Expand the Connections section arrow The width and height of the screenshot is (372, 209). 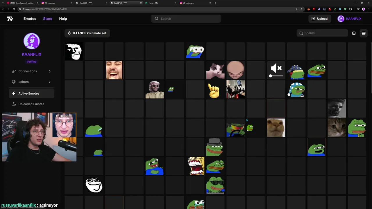[x=49, y=71]
